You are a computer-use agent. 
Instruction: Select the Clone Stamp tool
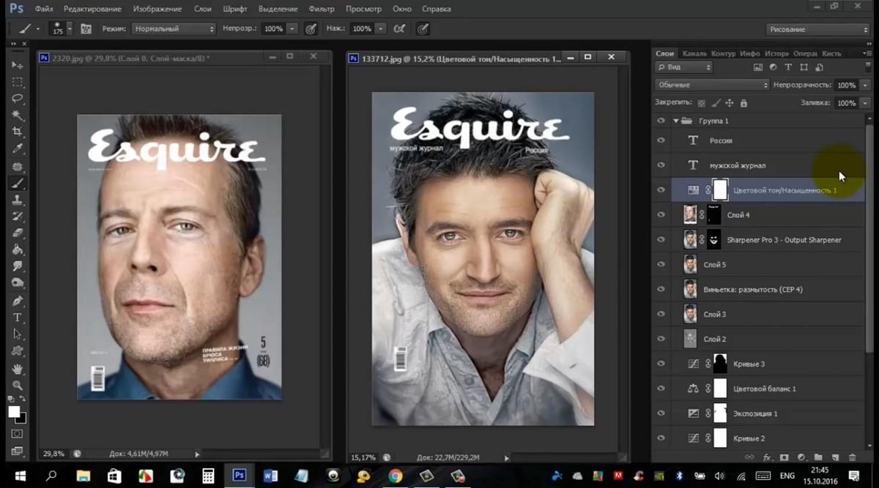tap(18, 200)
